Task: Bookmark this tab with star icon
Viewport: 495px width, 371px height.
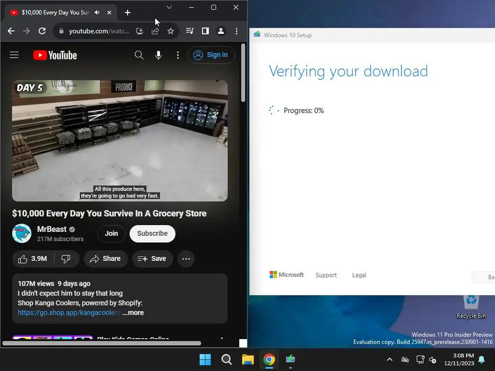Action: pos(171,31)
